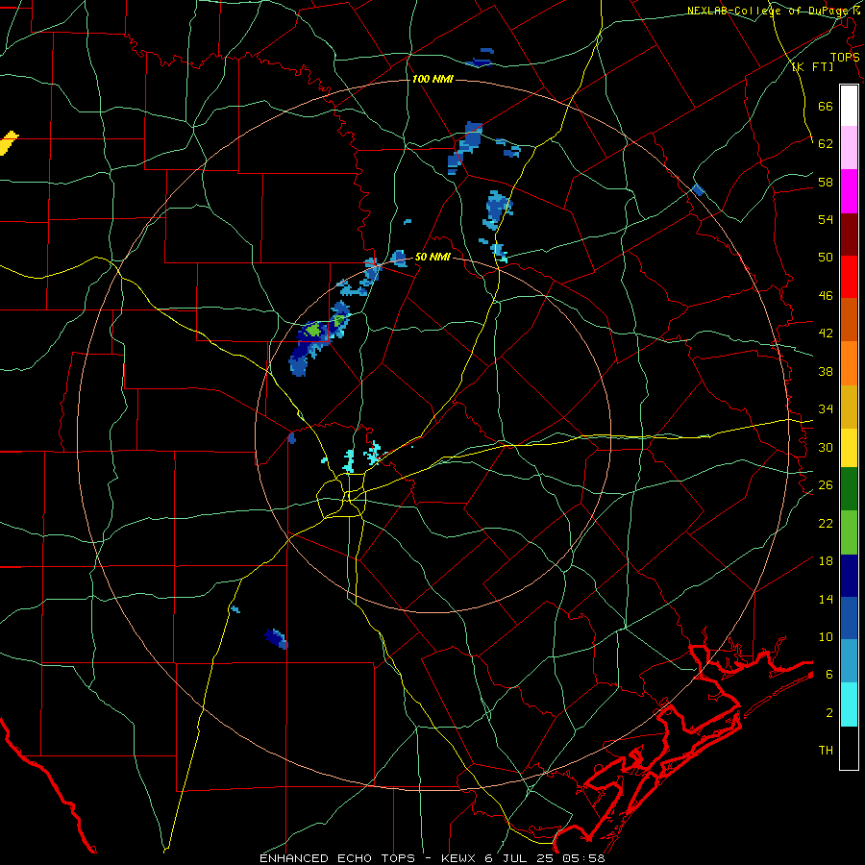Select the 62 legend value
This screenshot has width=865, height=865.
826,144
